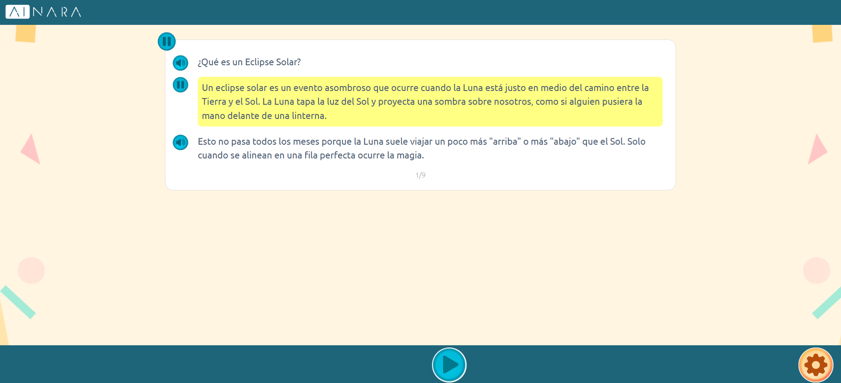Click the pink triangle on the right side

816,150
